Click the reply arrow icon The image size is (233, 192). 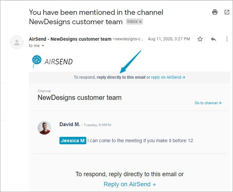[x=214, y=39]
